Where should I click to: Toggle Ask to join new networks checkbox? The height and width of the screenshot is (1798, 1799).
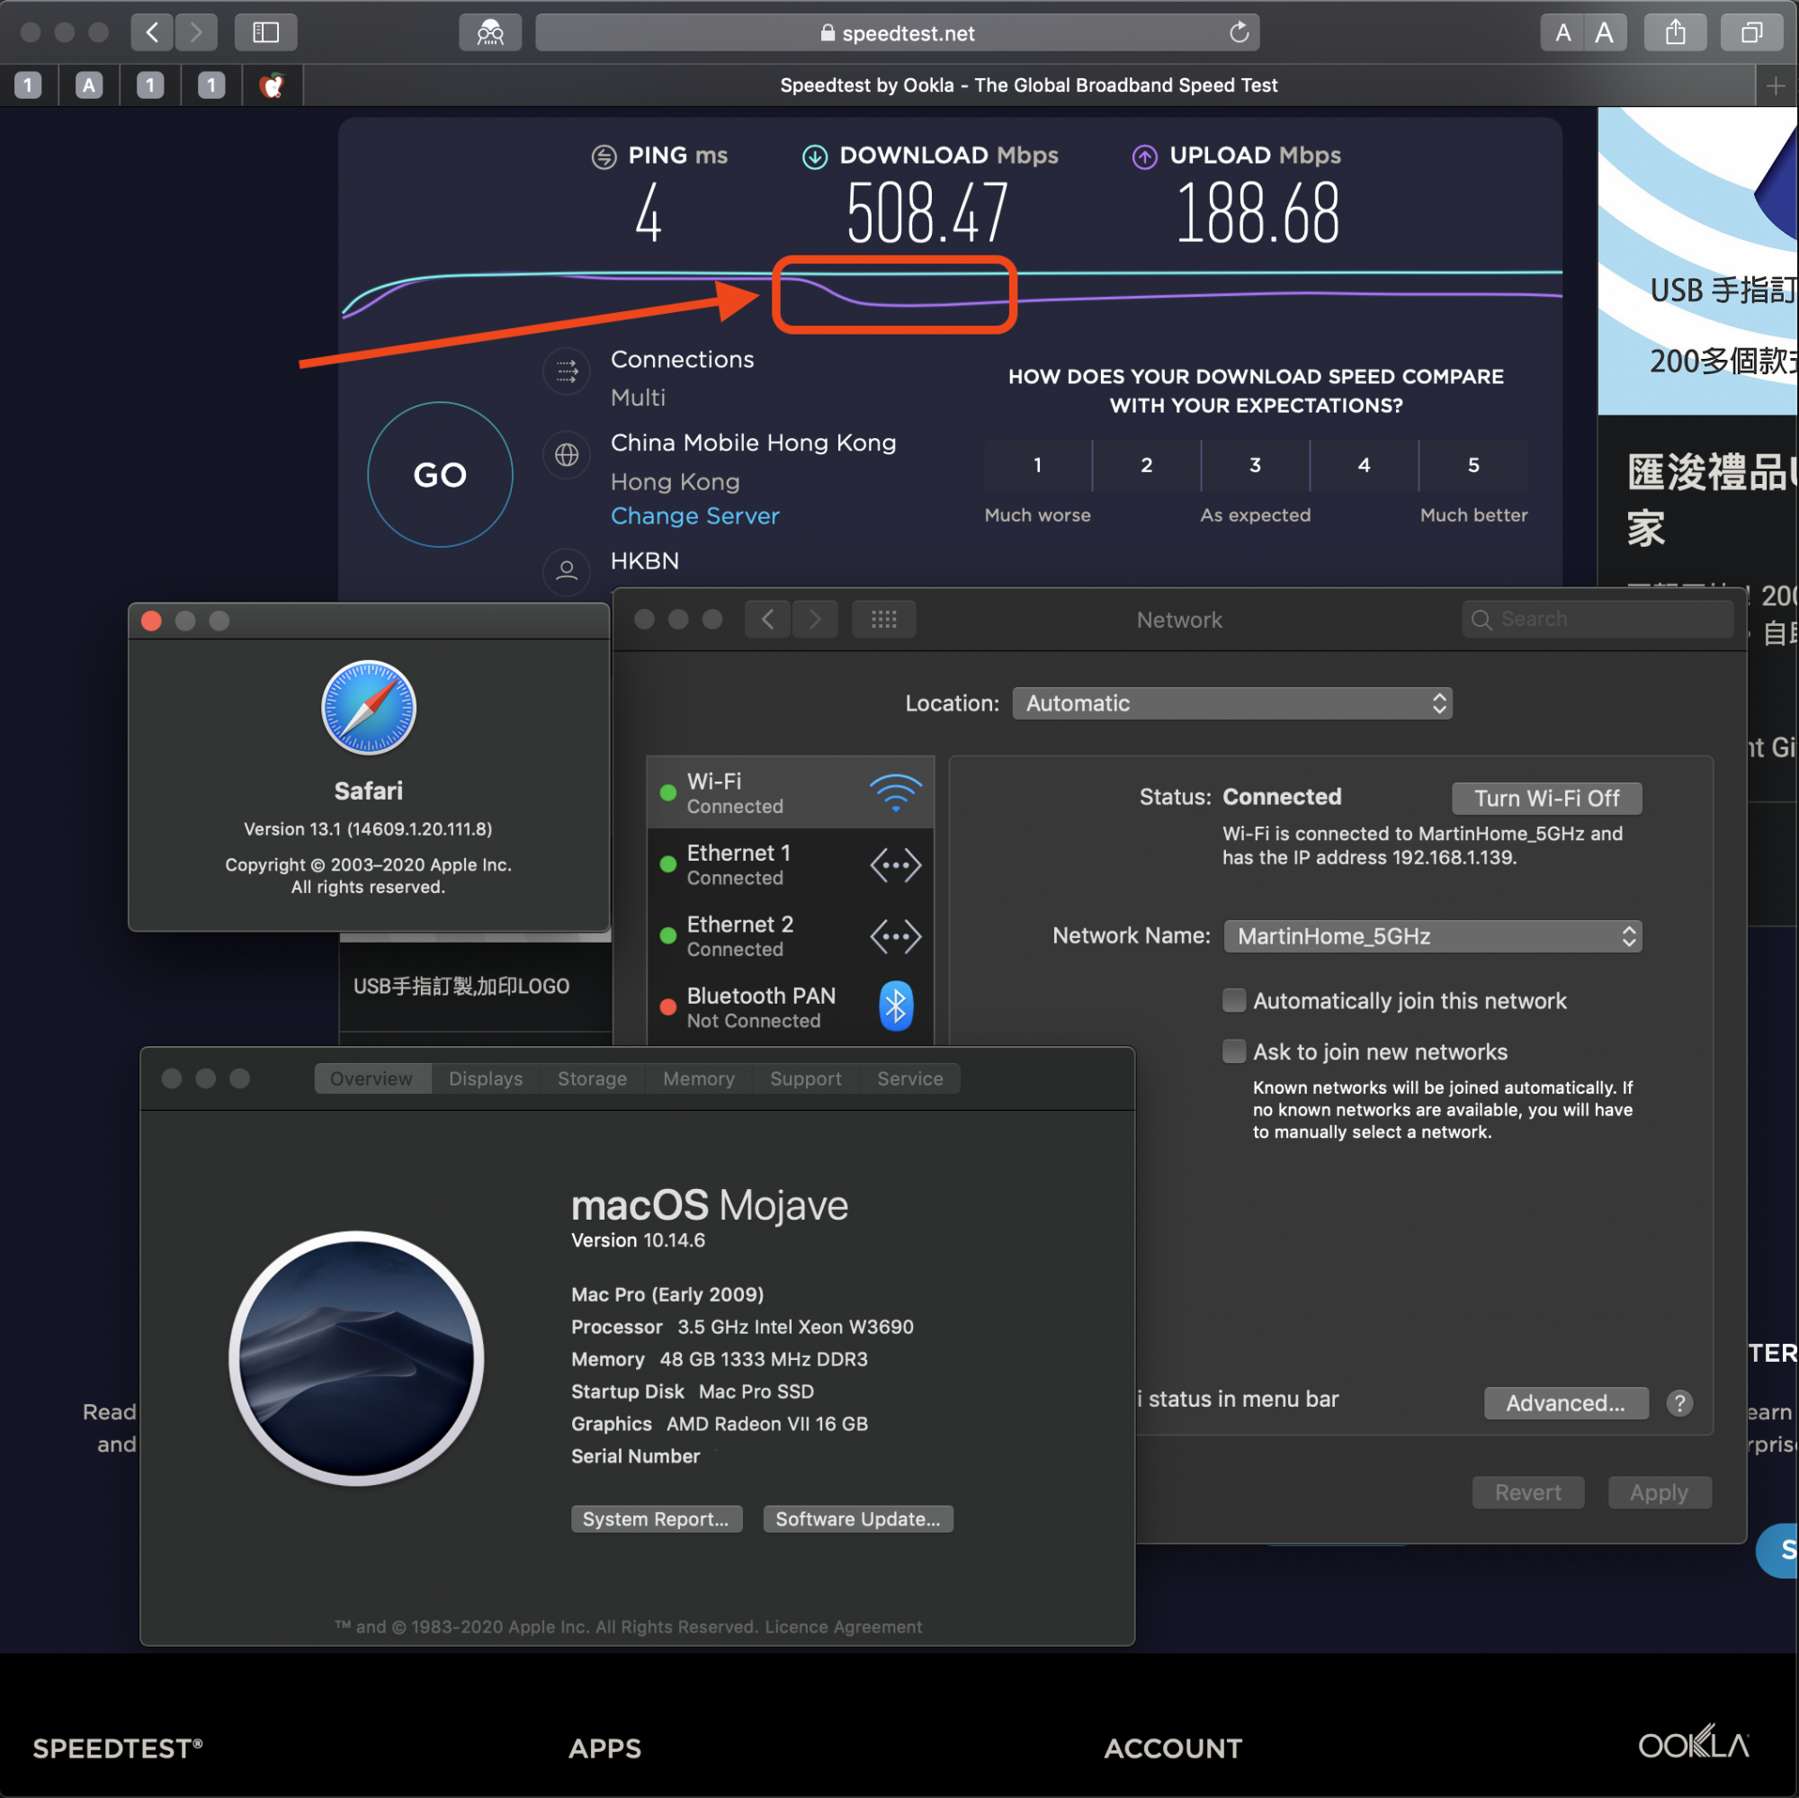tap(1234, 1052)
